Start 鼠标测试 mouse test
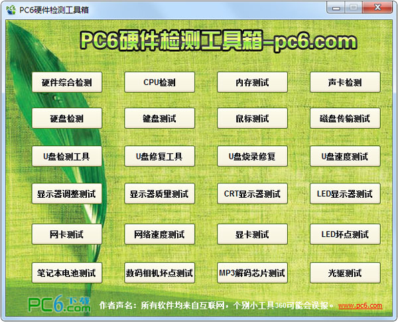This screenshot has height=322, width=398. tap(252, 118)
